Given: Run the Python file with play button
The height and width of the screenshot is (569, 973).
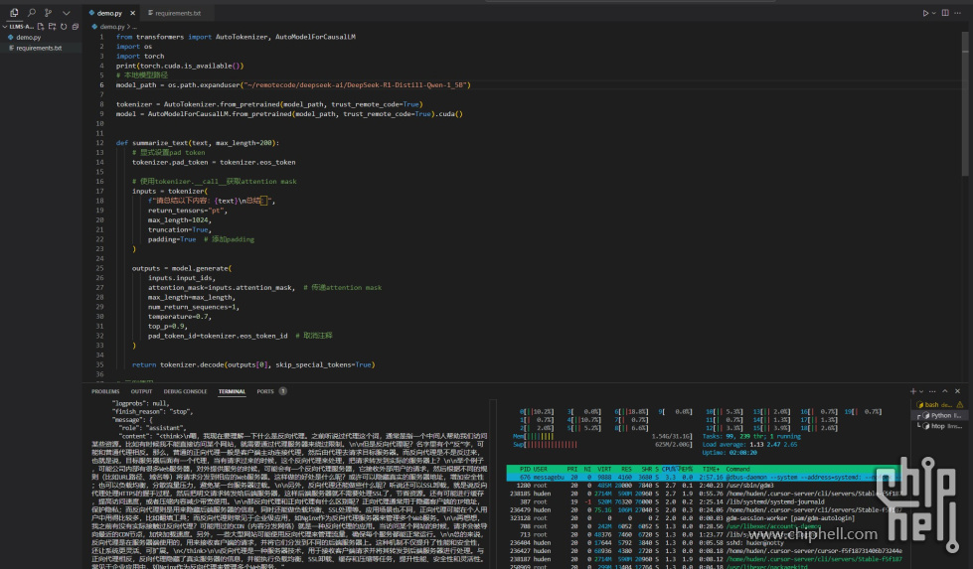Looking at the screenshot, I should click(925, 13).
